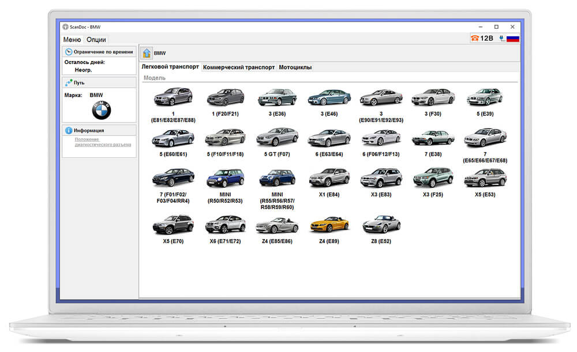Choose the Z8 (E52) model
577x352 pixels.
point(381,229)
